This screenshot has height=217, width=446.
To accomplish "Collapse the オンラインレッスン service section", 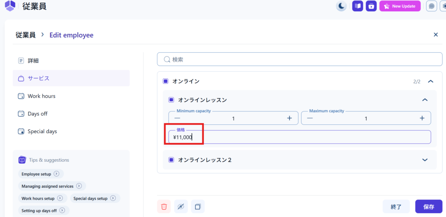I will click(425, 100).
